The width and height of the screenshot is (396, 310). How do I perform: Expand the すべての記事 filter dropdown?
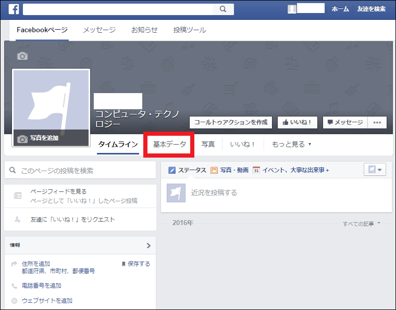pos(362,223)
